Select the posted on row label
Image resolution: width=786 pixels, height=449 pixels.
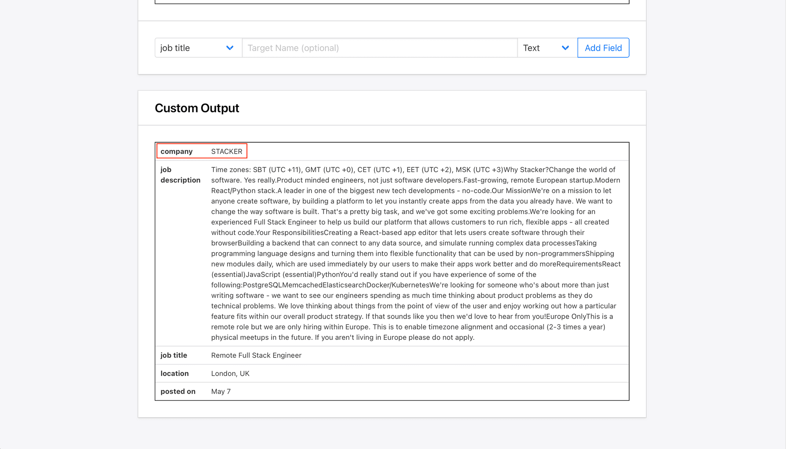pyautogui.click(x=178, y=391)
